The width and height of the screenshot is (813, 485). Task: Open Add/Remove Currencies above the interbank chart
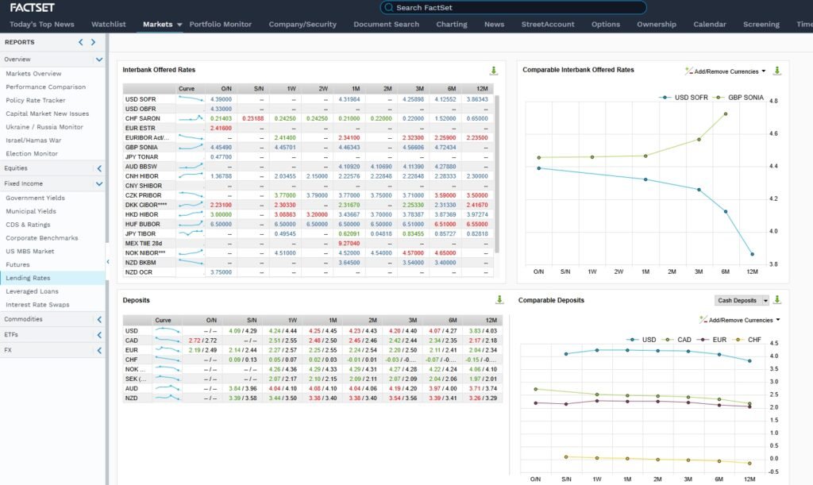tap(726, 71)
